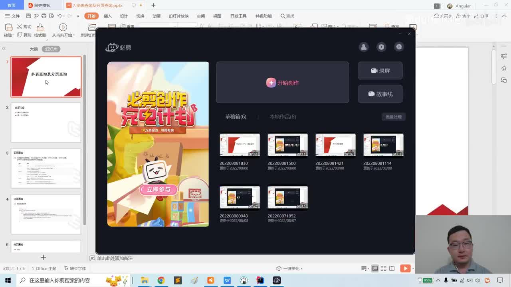Click the print preview icon

pos(51,16)
